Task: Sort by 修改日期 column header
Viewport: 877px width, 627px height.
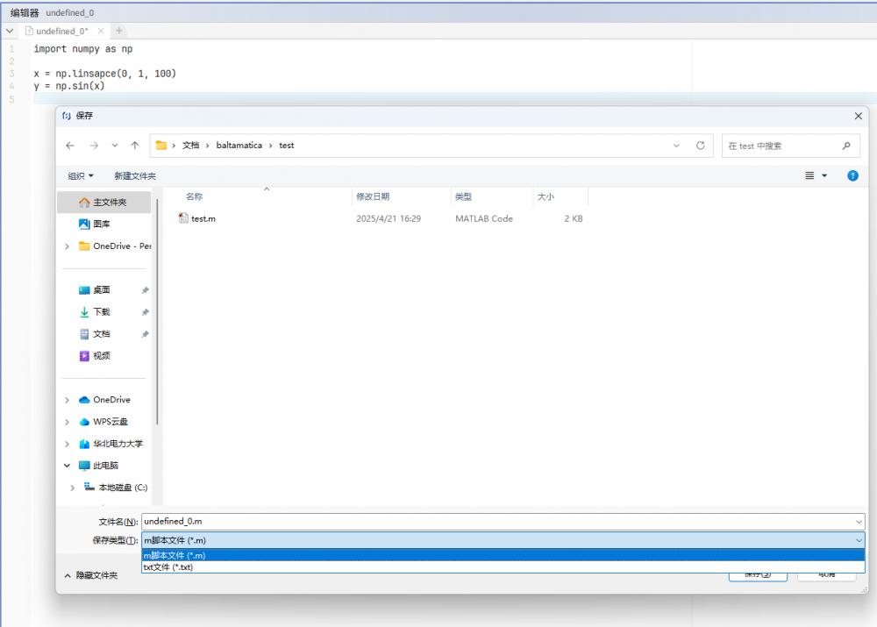Action: coord(373,196)
